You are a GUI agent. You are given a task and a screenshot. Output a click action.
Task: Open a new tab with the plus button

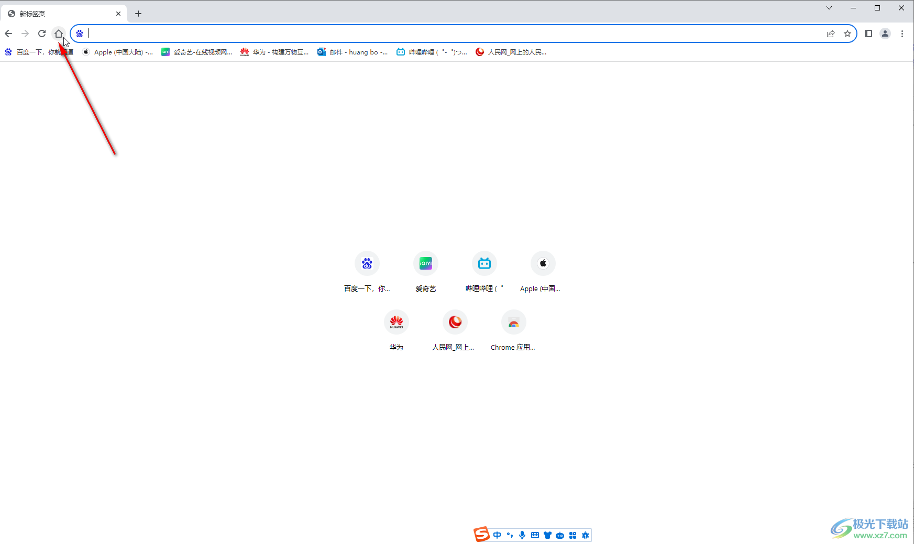tap(138, 14)
